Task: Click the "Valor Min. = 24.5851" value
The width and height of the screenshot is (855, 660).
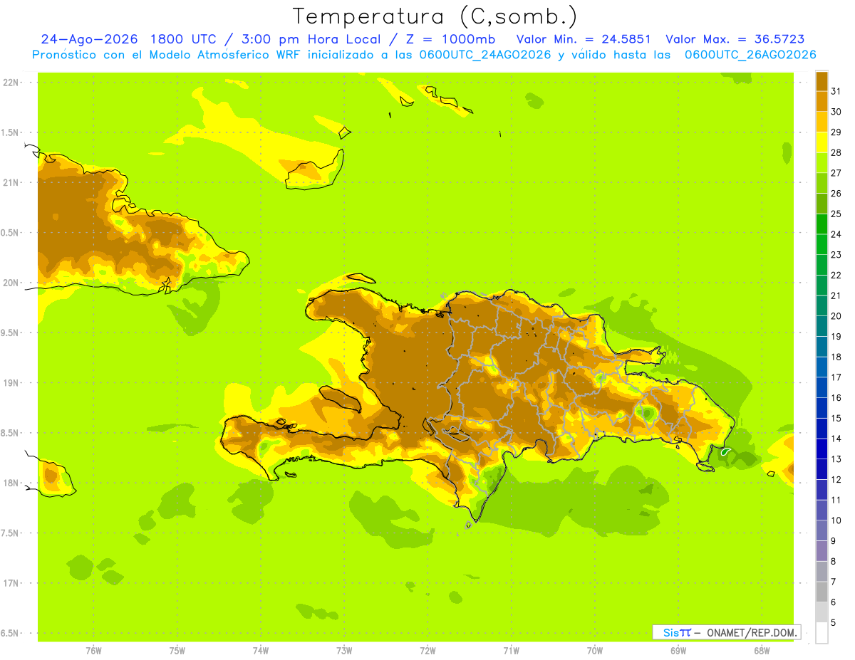Action: (x=584, y=39)
